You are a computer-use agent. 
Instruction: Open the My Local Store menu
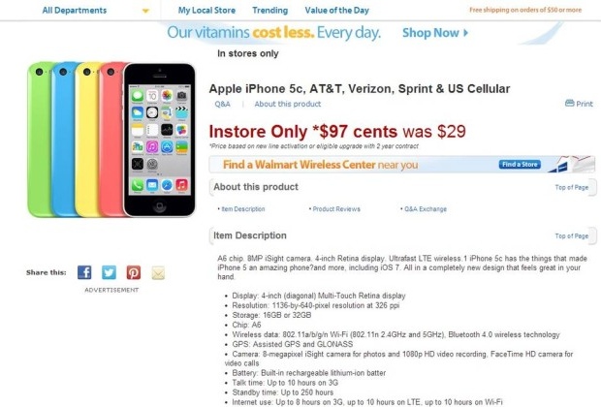click(206, 11)
